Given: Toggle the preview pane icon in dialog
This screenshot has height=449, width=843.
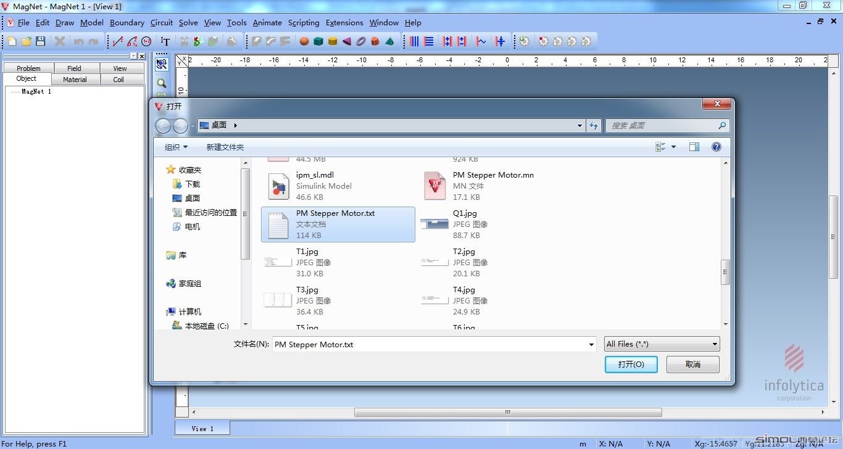Looking at the screenshot, I should pyautogui.click(x=694, y=147).
